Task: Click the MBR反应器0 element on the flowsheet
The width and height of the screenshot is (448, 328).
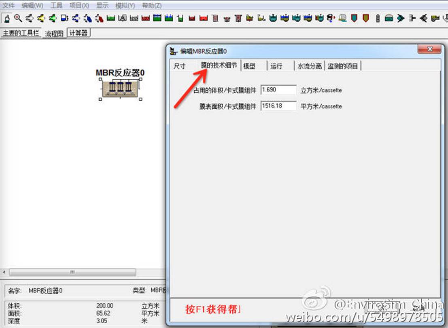Action: [120, 89]
